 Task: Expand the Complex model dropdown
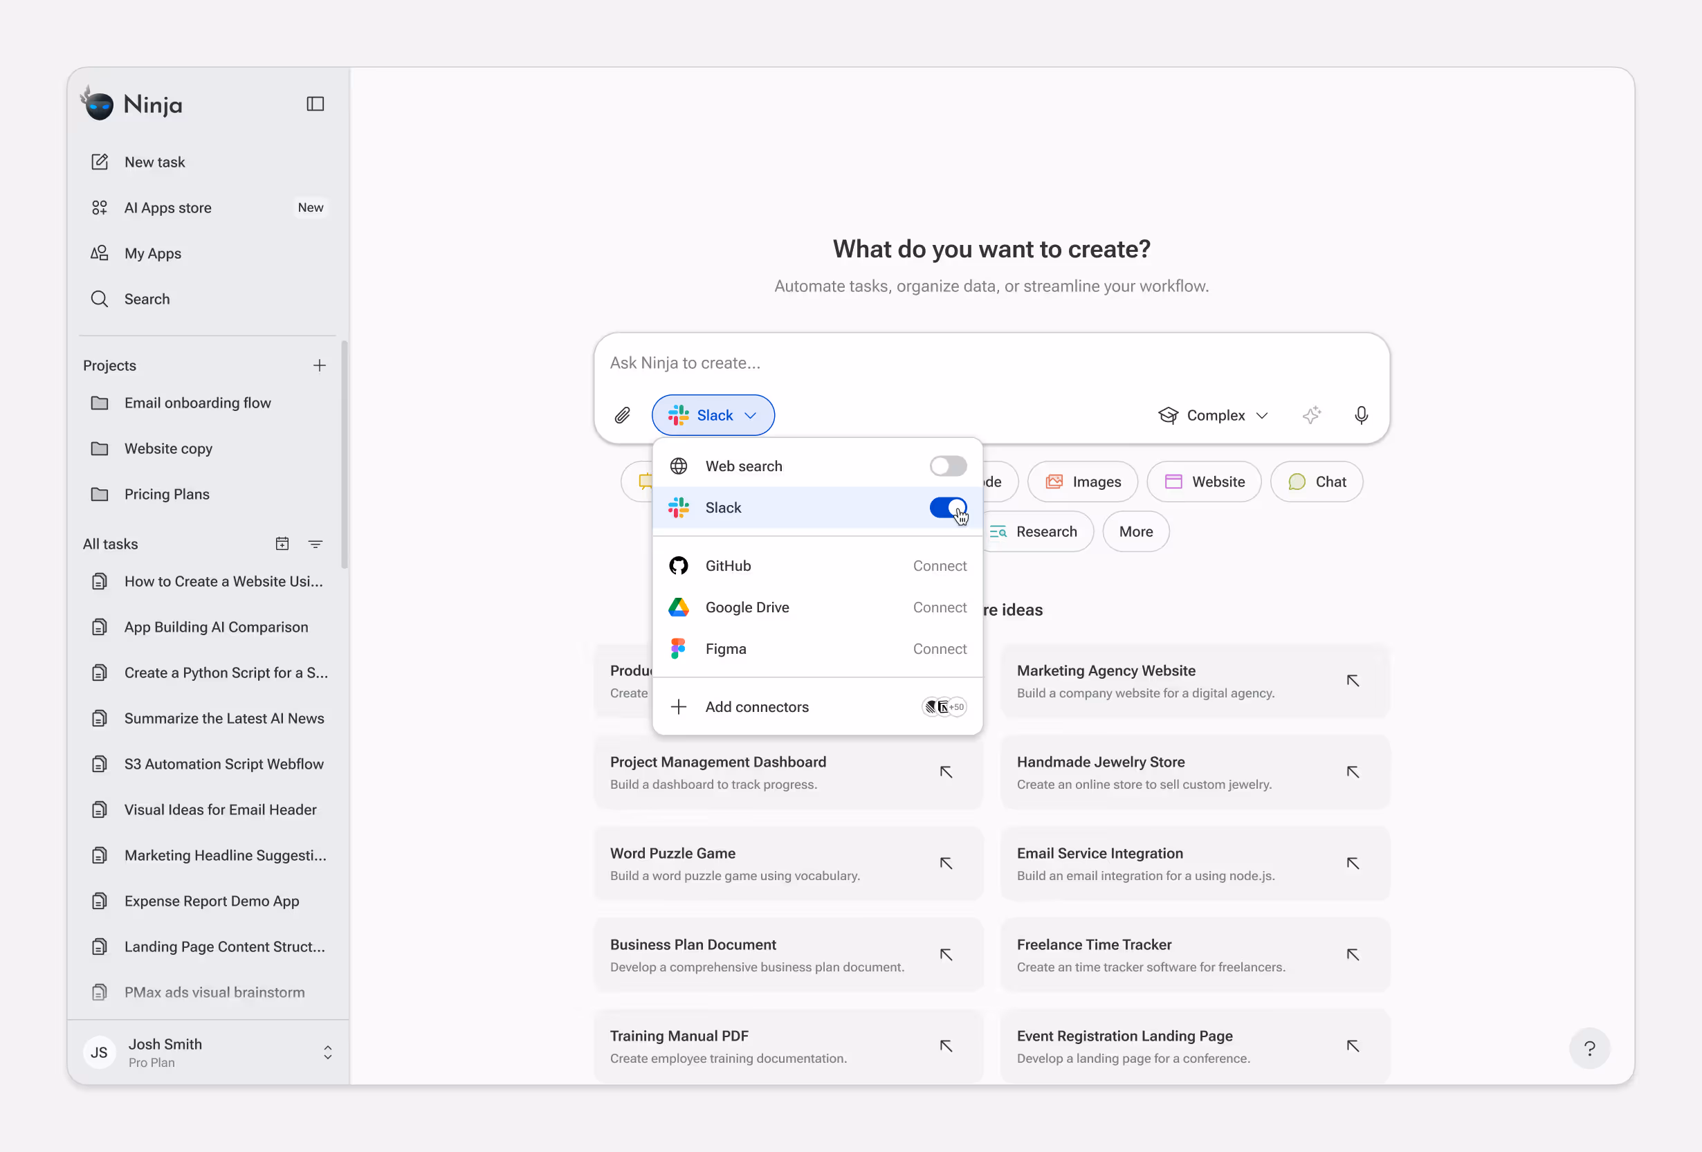pyautogui.click(x=1213, y=415)
